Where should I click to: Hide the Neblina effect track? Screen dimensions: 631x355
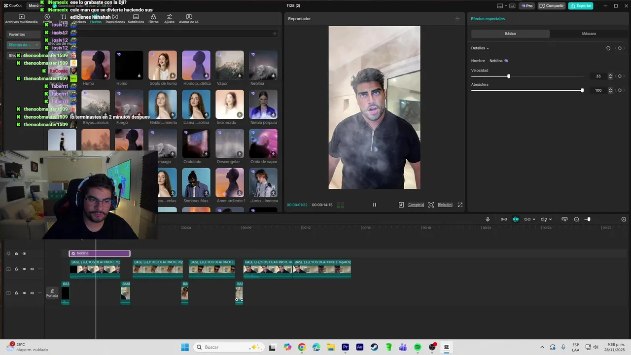tap(24, 253)
